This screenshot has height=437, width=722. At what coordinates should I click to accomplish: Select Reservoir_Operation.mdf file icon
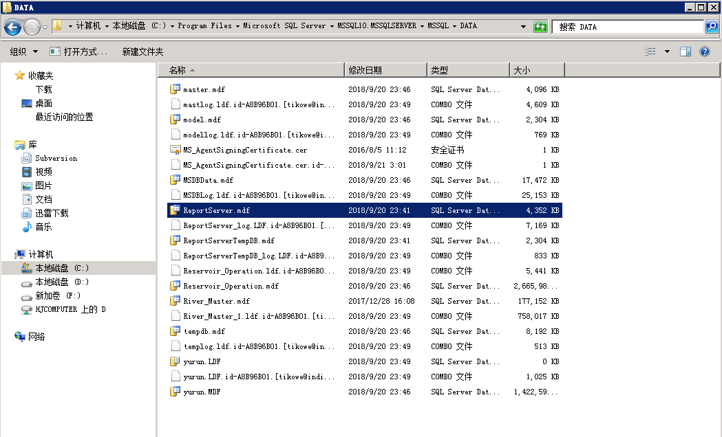(x=175, y=286)
